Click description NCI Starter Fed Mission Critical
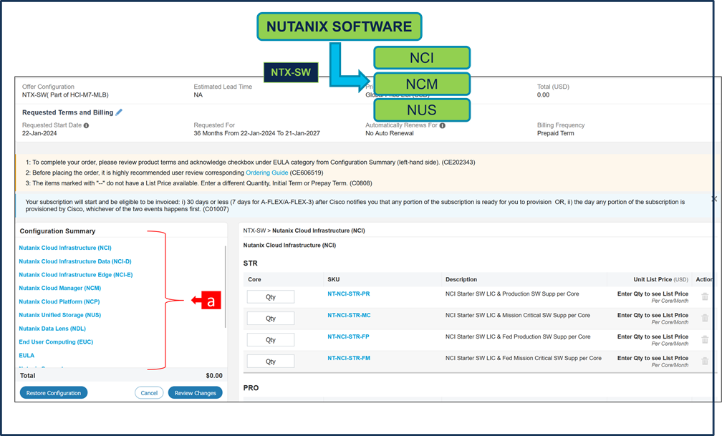Viewport: 722px width, 436px height. (523, 358)
